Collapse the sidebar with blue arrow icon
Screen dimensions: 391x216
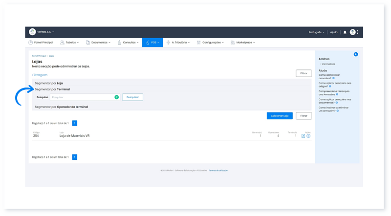coord(356,54)
